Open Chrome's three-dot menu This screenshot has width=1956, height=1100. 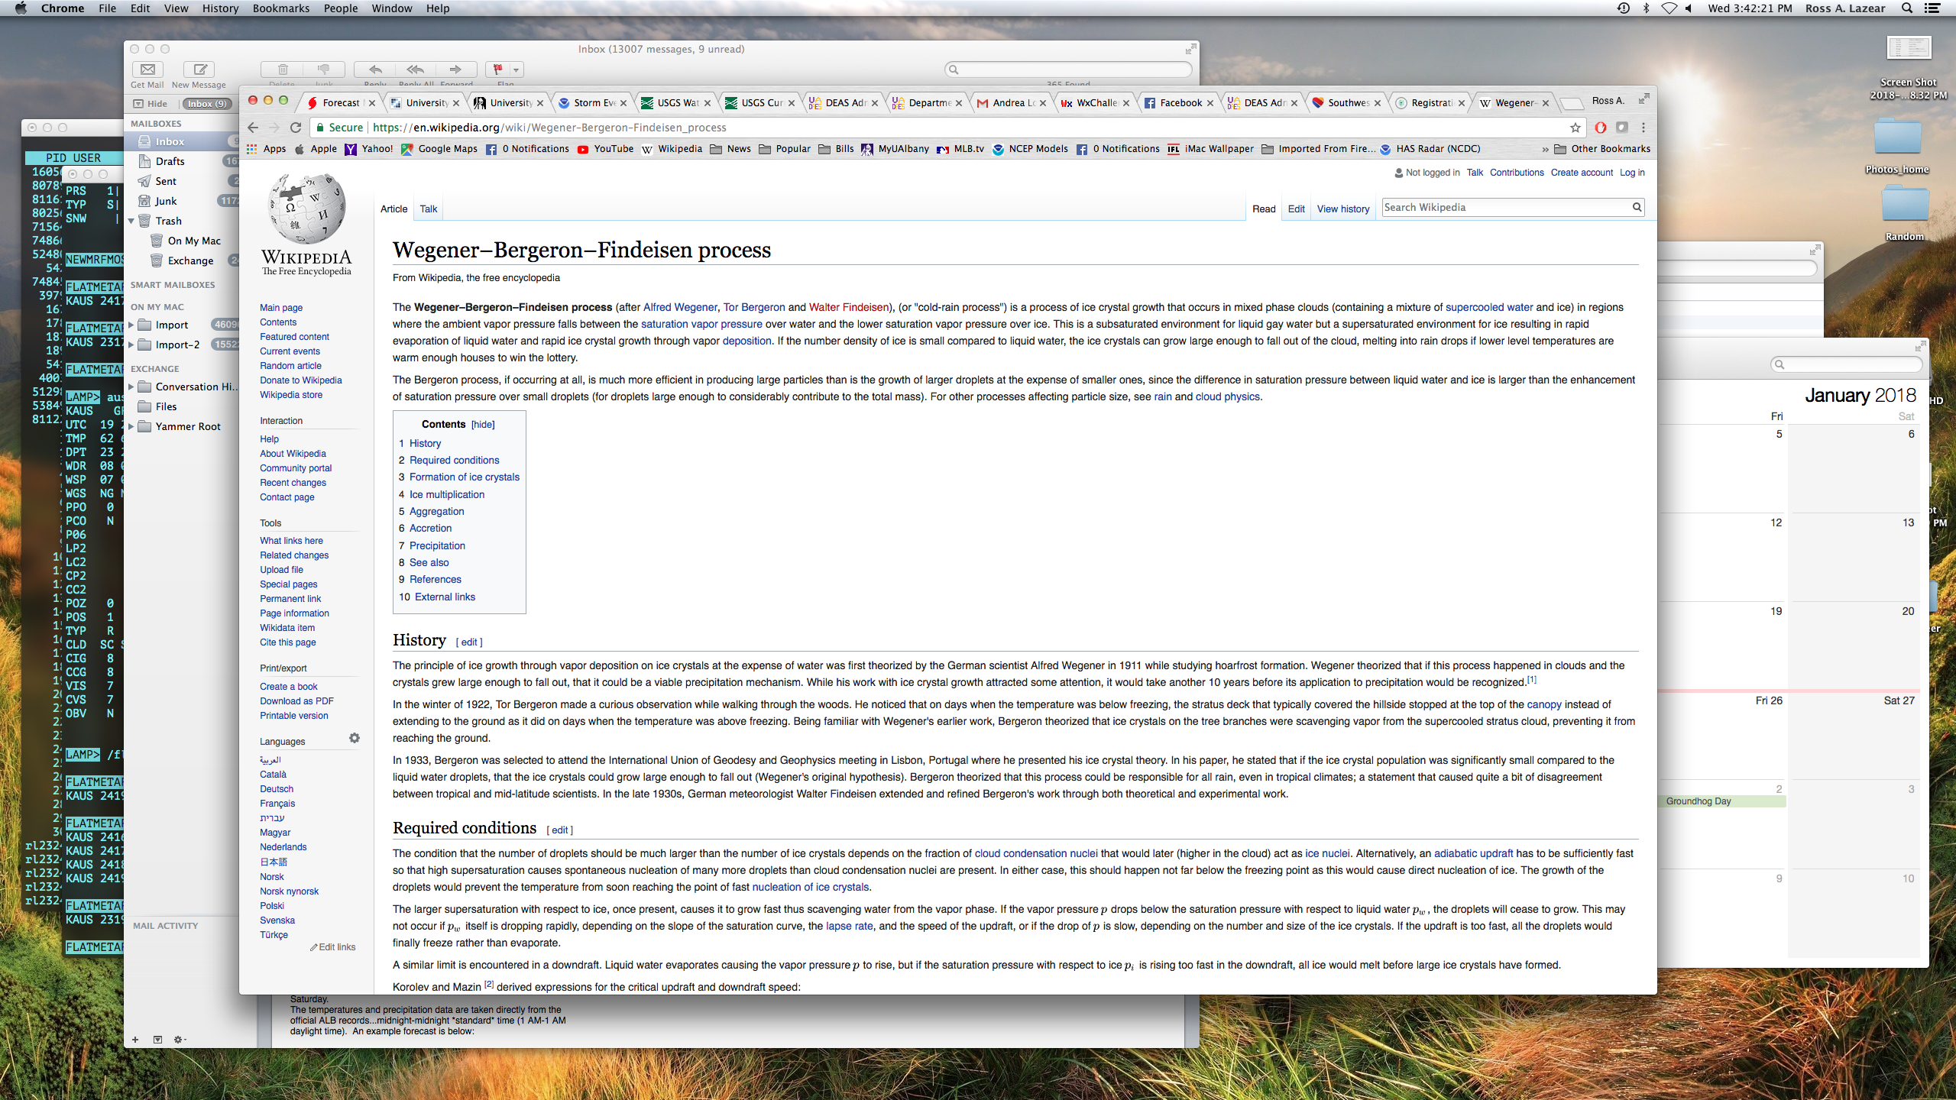click(x=1643, y=128)
